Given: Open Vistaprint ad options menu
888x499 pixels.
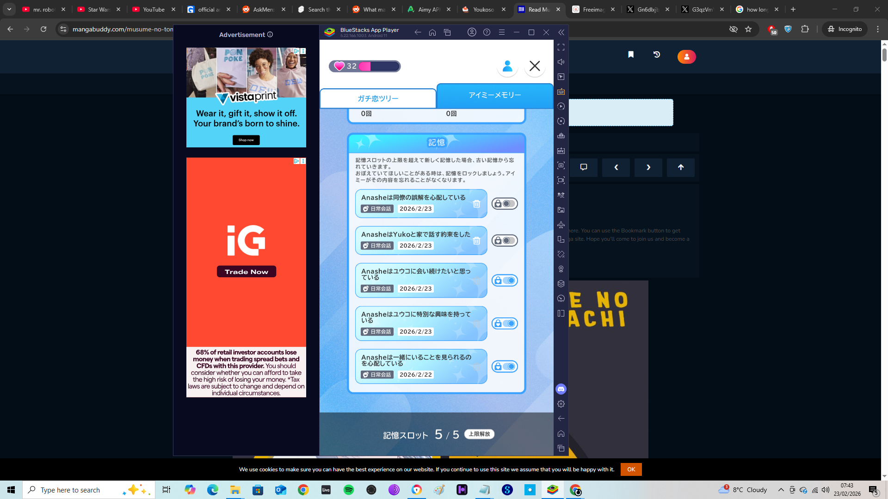Looking at the screenshot, I should click(303, 51).
